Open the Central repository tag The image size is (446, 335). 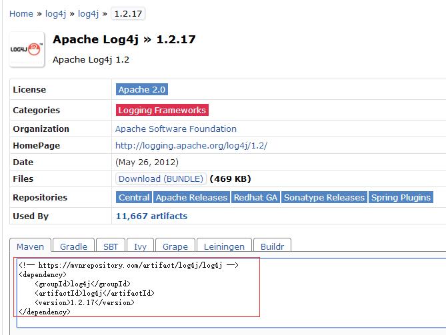tap(134, 197)
